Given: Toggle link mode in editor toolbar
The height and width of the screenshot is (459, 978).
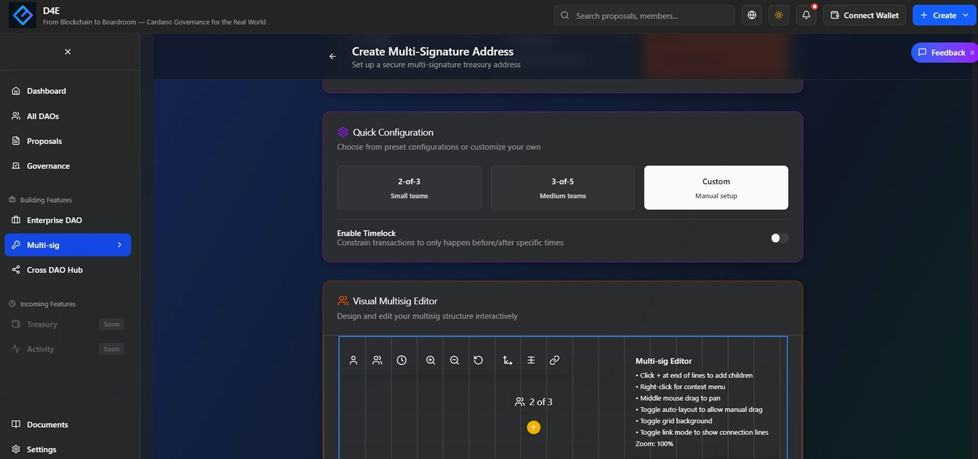Looking at the screenshot, I should pyautogui.click(x=554, y=360).
